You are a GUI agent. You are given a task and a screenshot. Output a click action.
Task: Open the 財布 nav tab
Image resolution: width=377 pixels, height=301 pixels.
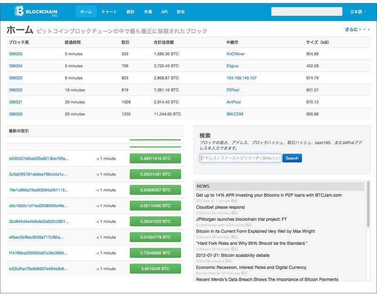(x=180, y=11)
